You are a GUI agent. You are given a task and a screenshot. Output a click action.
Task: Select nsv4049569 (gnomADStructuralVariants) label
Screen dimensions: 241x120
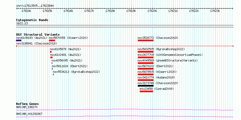click(168, 60)
